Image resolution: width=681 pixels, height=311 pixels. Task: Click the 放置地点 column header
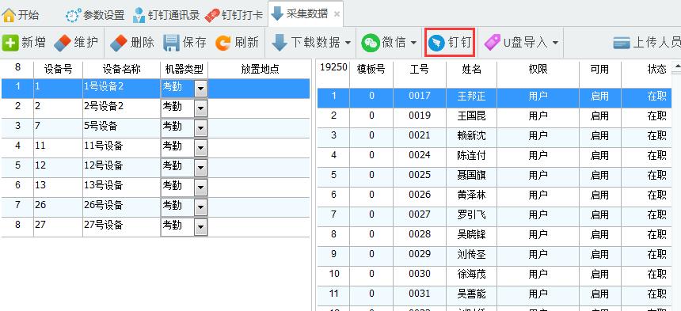coord(260,69)
